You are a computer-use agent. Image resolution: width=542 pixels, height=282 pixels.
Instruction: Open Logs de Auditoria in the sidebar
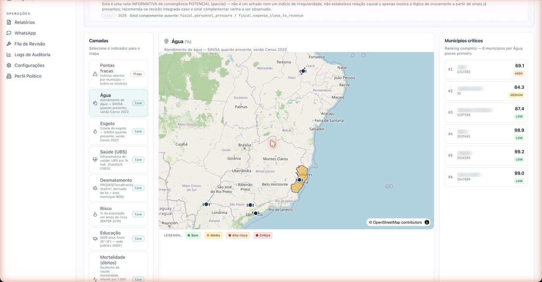tap(32, 55)
